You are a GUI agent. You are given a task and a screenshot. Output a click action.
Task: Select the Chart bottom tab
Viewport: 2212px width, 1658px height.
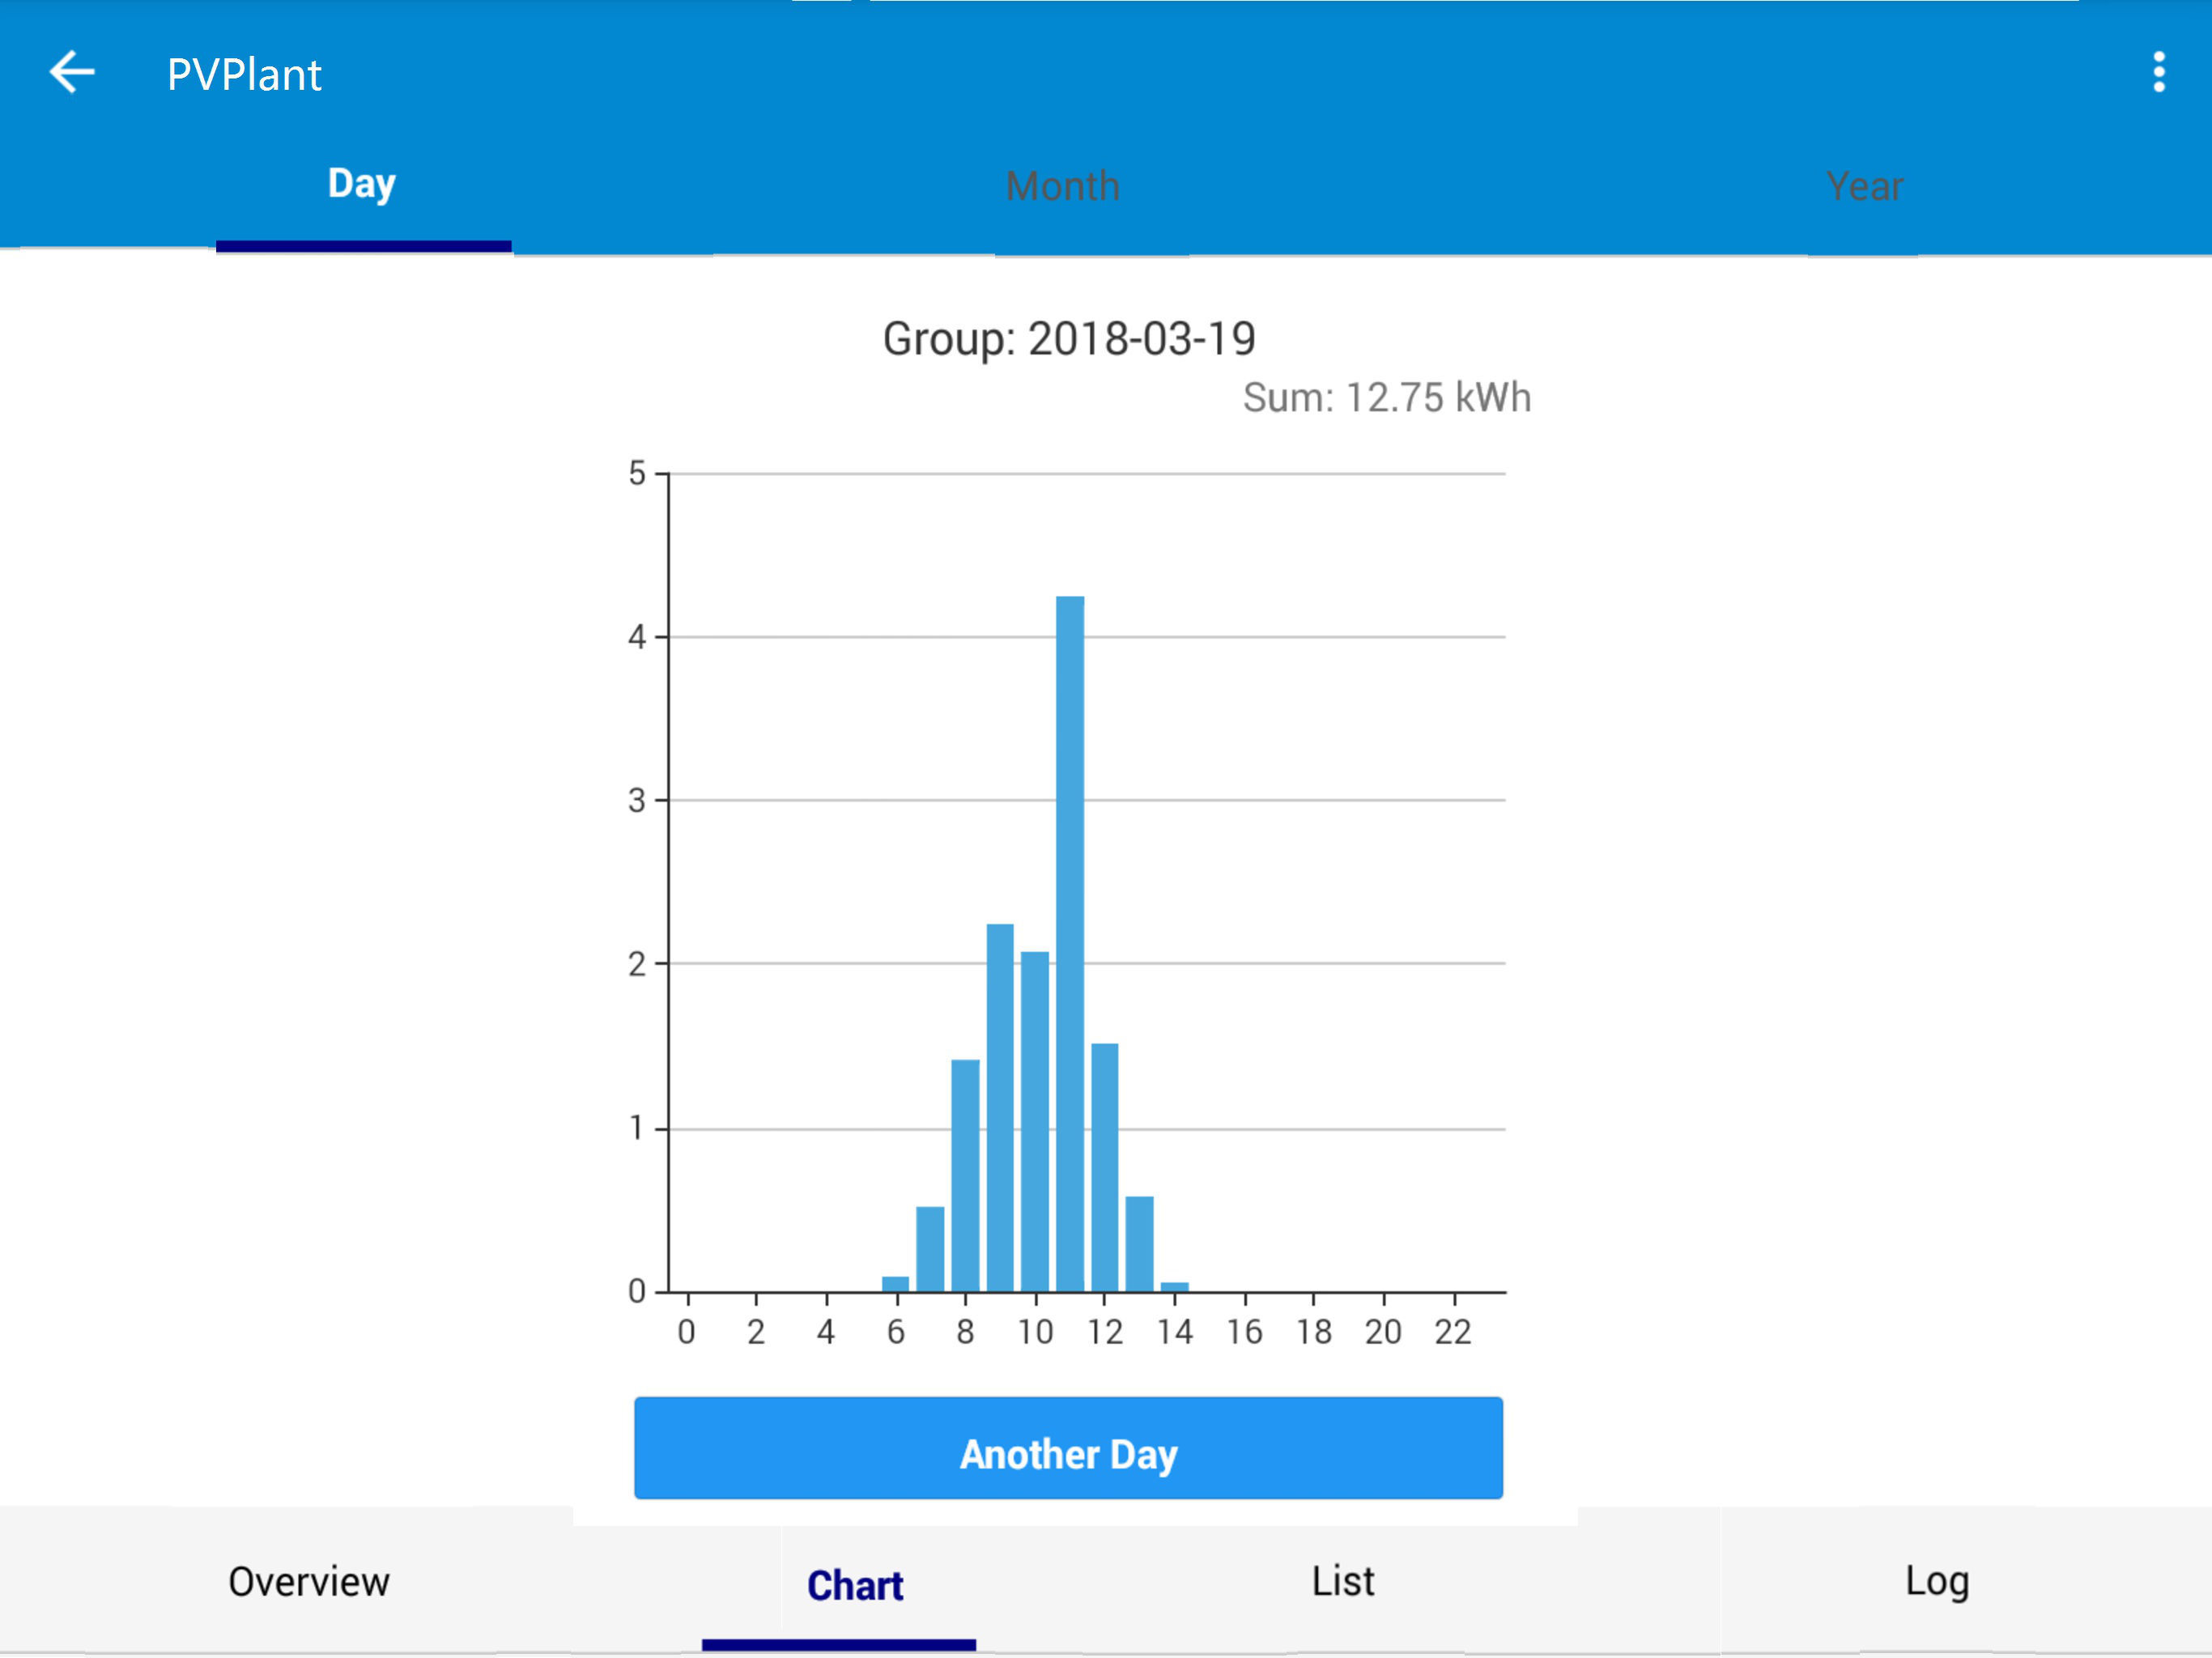855,1586
